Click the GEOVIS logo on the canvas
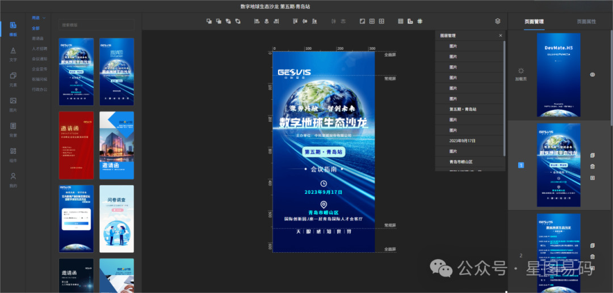The height and width of the screenshot is (293, 613). pos(295,73)
